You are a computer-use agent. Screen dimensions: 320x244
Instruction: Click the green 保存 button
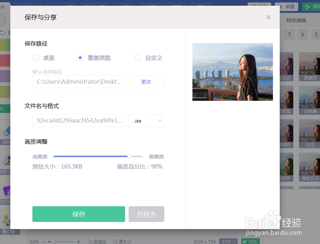[78, 214]
